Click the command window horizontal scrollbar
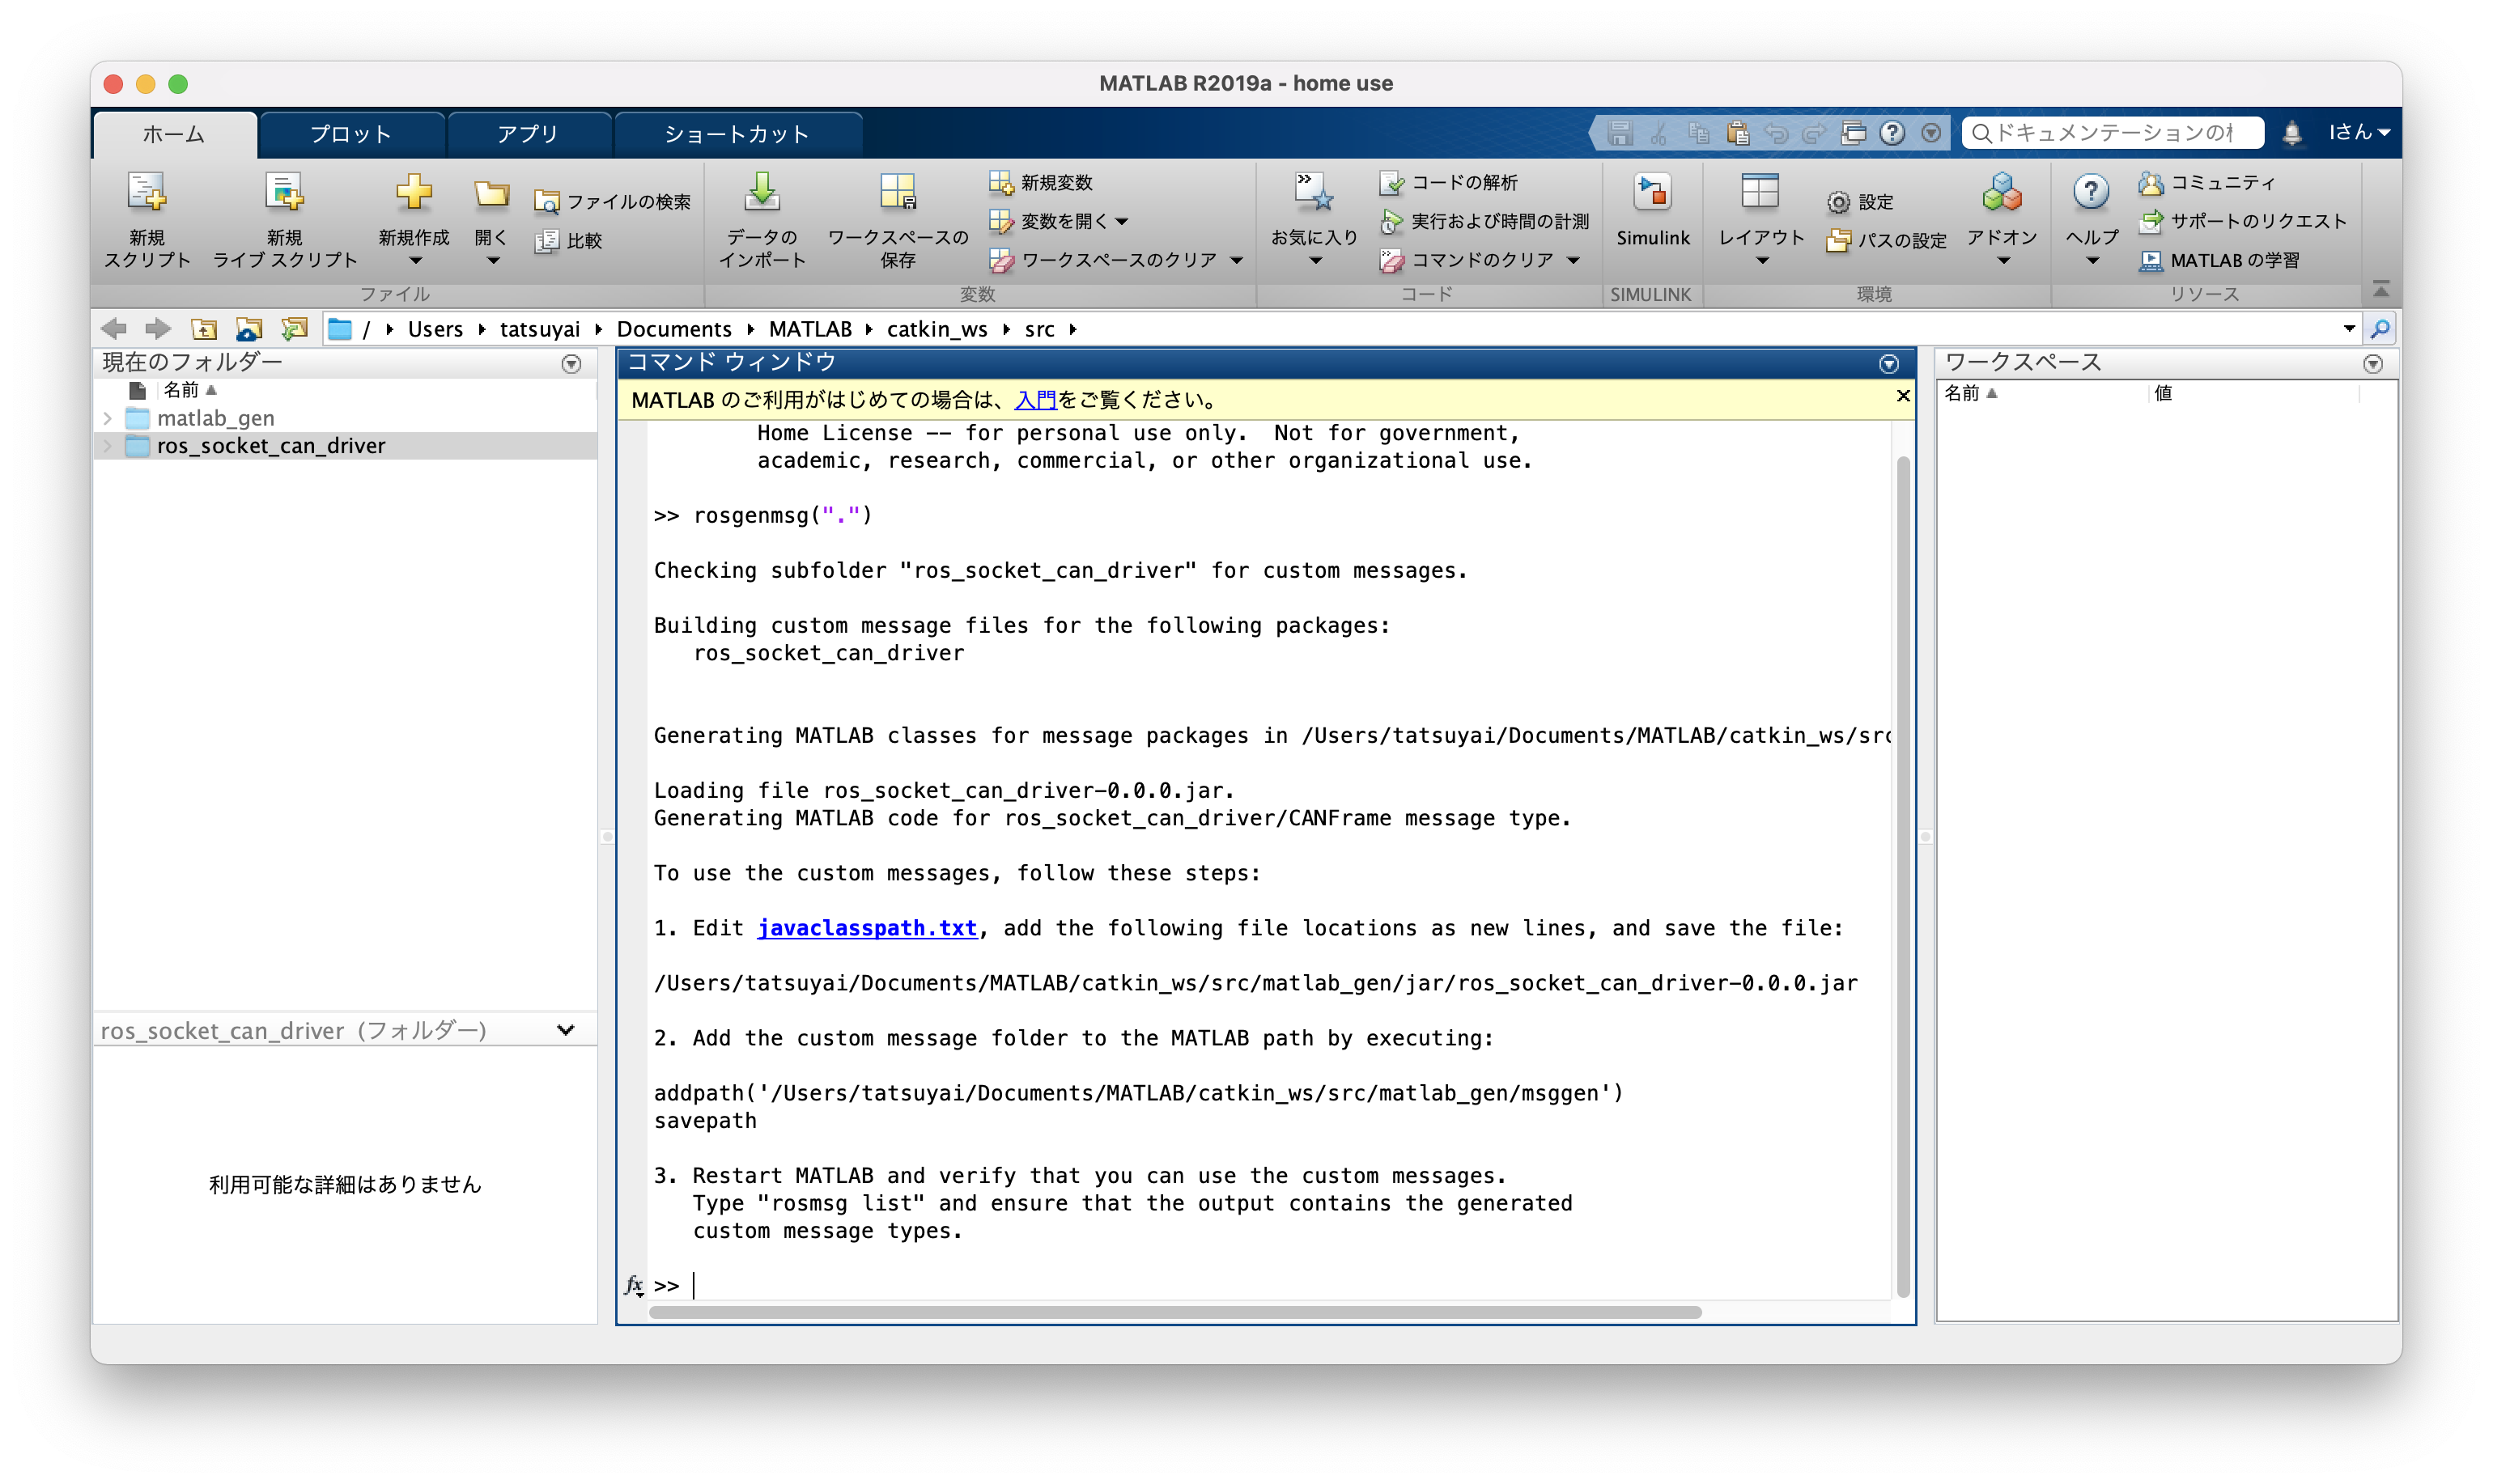The width and height of the screenshot is (2493, 1484). pos(1174,1312)
